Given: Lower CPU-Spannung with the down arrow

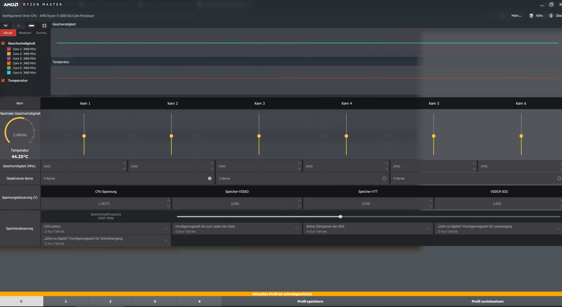Looking at the screenshot, I should (x=168, y=206).
